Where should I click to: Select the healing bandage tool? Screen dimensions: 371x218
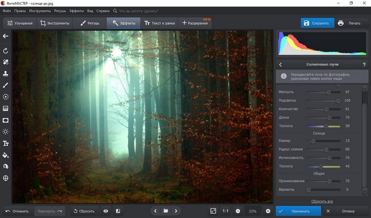(6, 62)
